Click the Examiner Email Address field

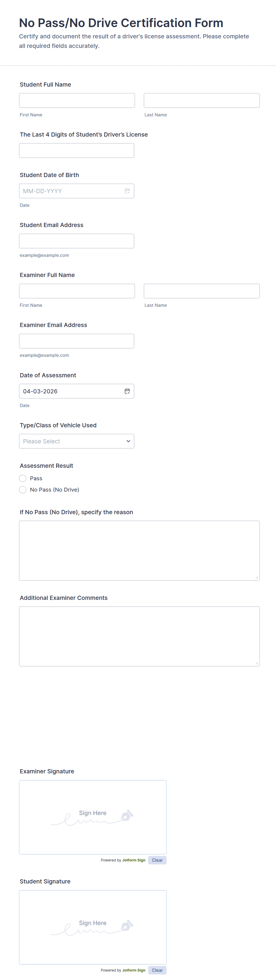tap(76, 341)
